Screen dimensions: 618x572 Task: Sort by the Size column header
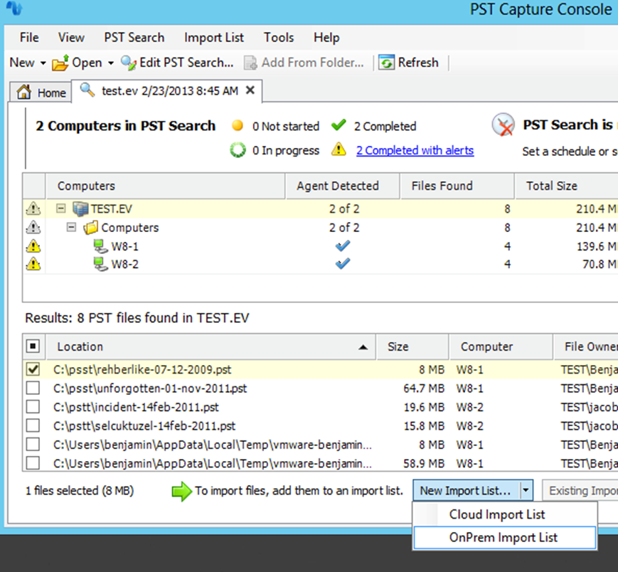412,346
